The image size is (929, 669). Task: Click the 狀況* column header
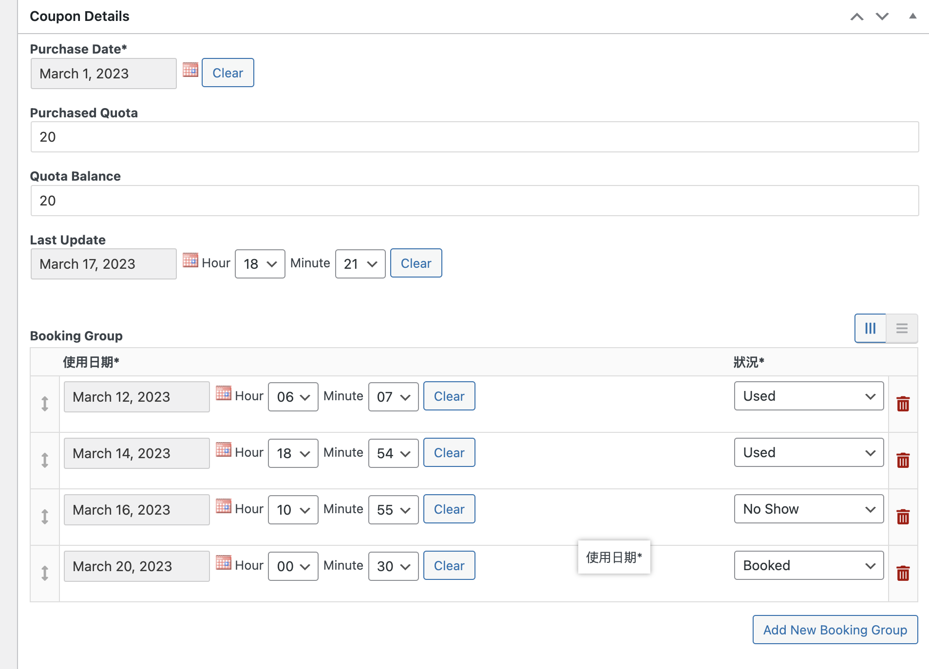pos(749,362)
